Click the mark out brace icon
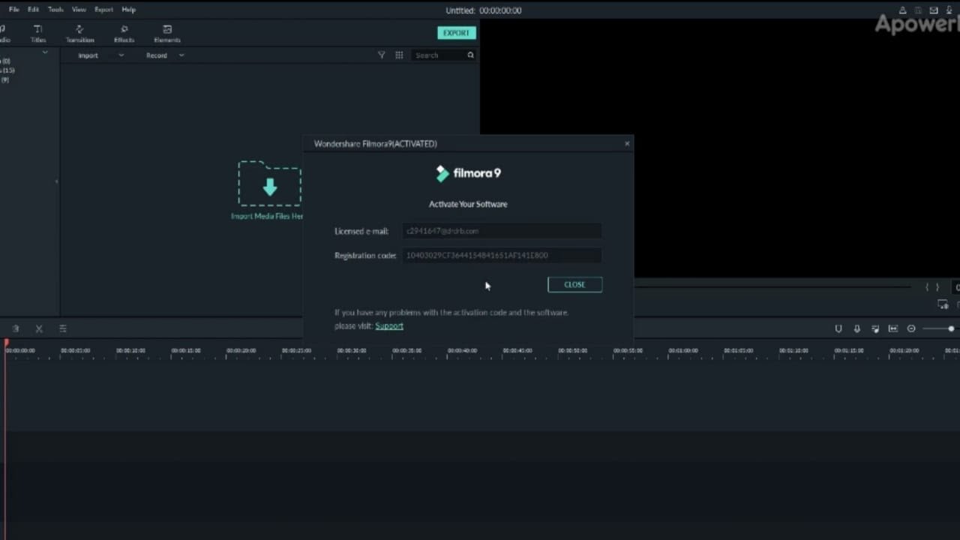This screenshot has width=960, height=540. (937, 287)
